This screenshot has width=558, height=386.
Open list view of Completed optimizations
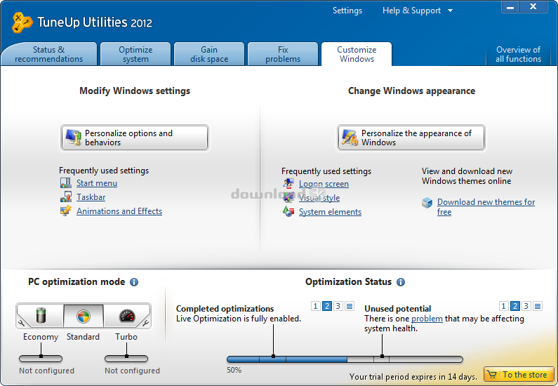click(350, 306)
